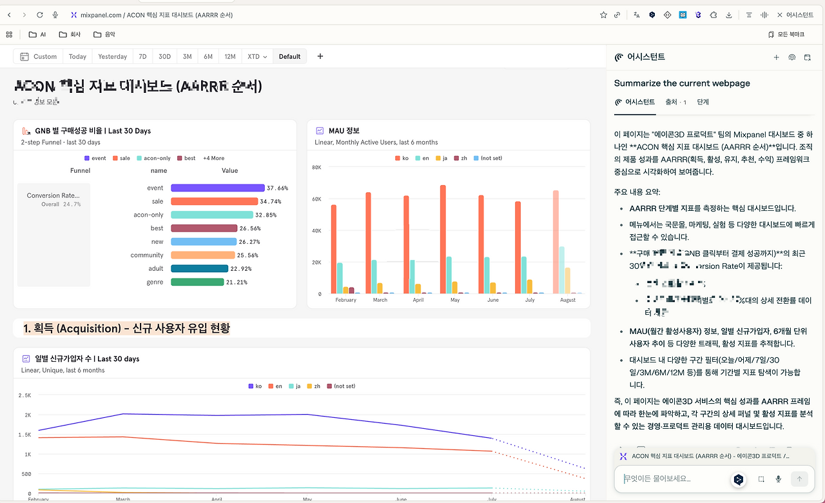
Task: Click the audio waveform icon in browser toolbar
Action: 764,15
